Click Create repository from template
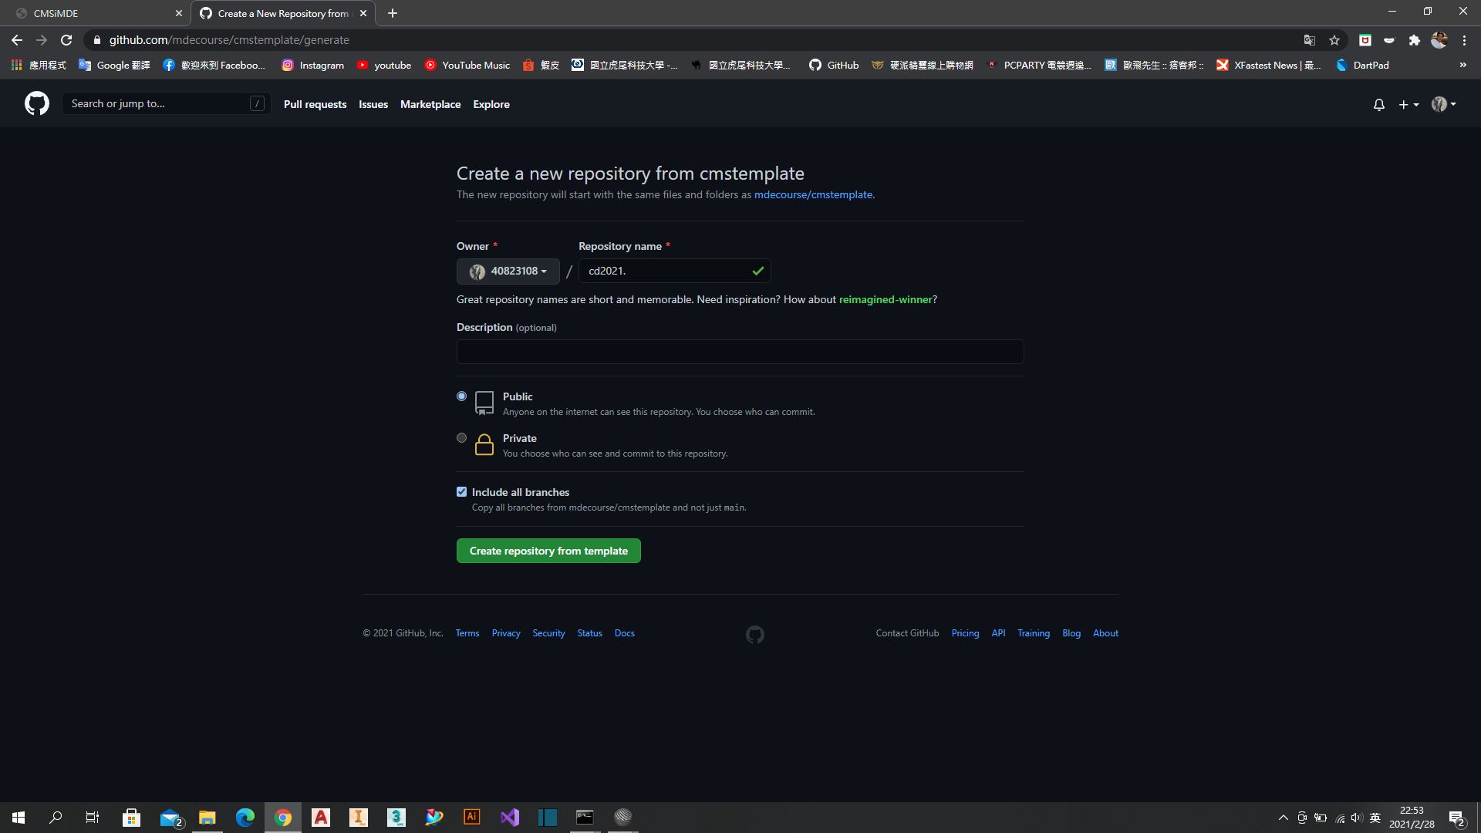Screen dimensions: 1481x833 pyautogui.click(x=548, y=551)
